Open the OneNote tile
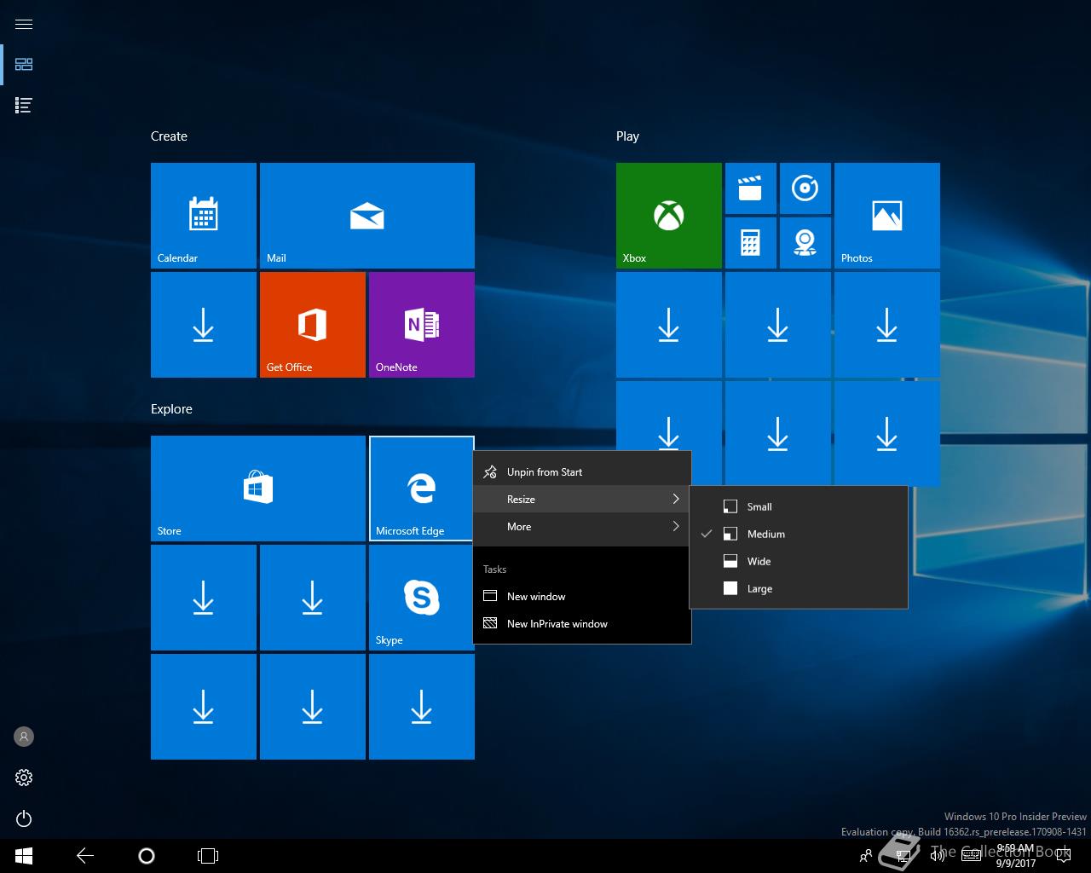This screenshot has width=1091, height=873. [422, 325]
